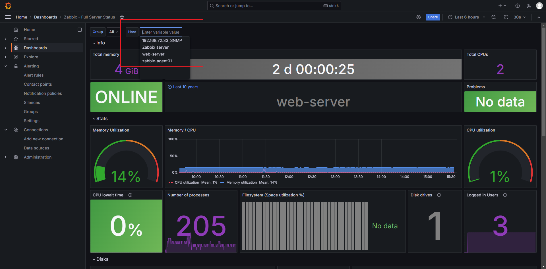Click the Problems panel title
546x269 pixels.
coord(475,87)
